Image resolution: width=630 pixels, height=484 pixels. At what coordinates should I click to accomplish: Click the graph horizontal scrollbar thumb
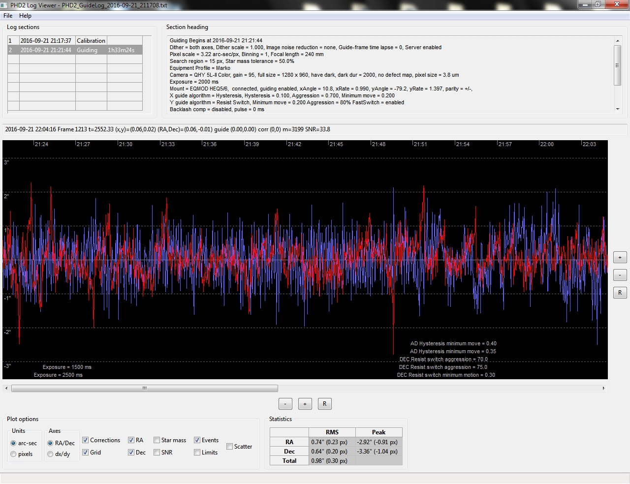pos(145,389)
